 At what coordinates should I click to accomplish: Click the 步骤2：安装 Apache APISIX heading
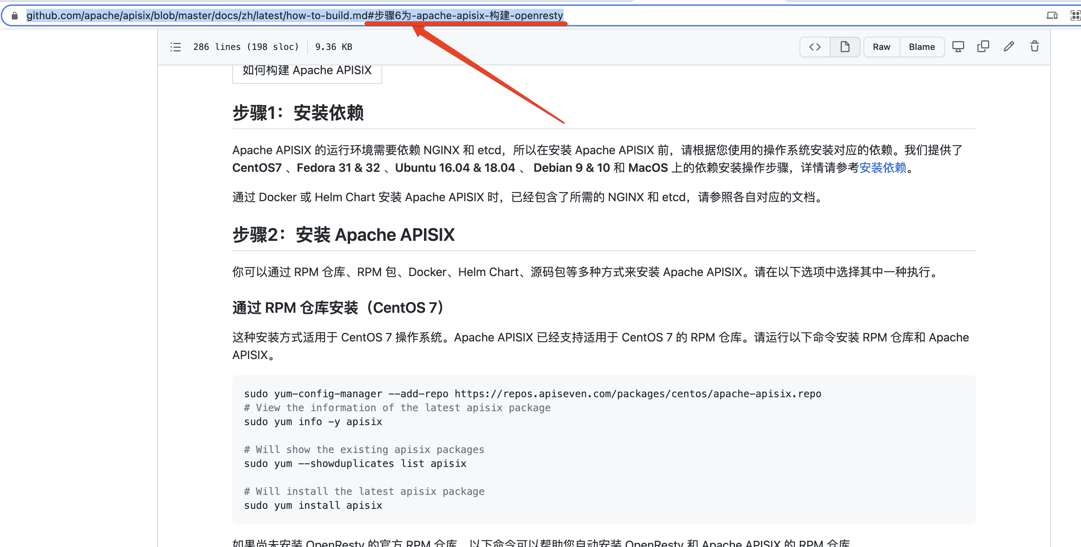(343, 235)
